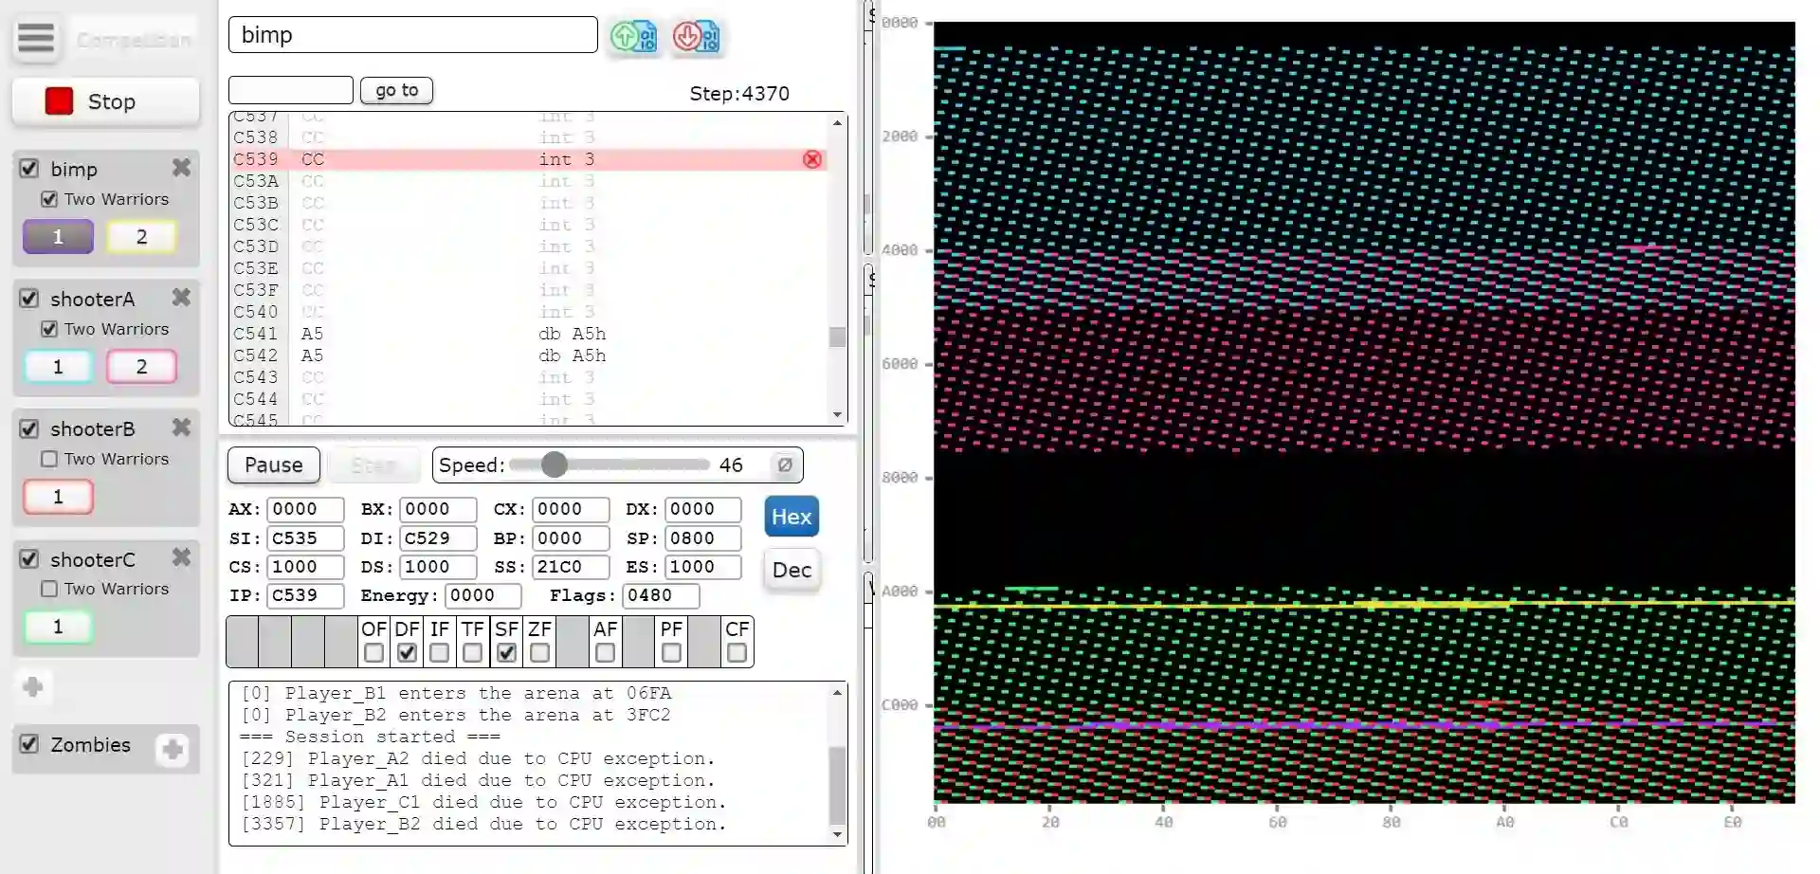Open the hamburger menu
This screenshot has height=874, width=1820.
pos(36,39)
